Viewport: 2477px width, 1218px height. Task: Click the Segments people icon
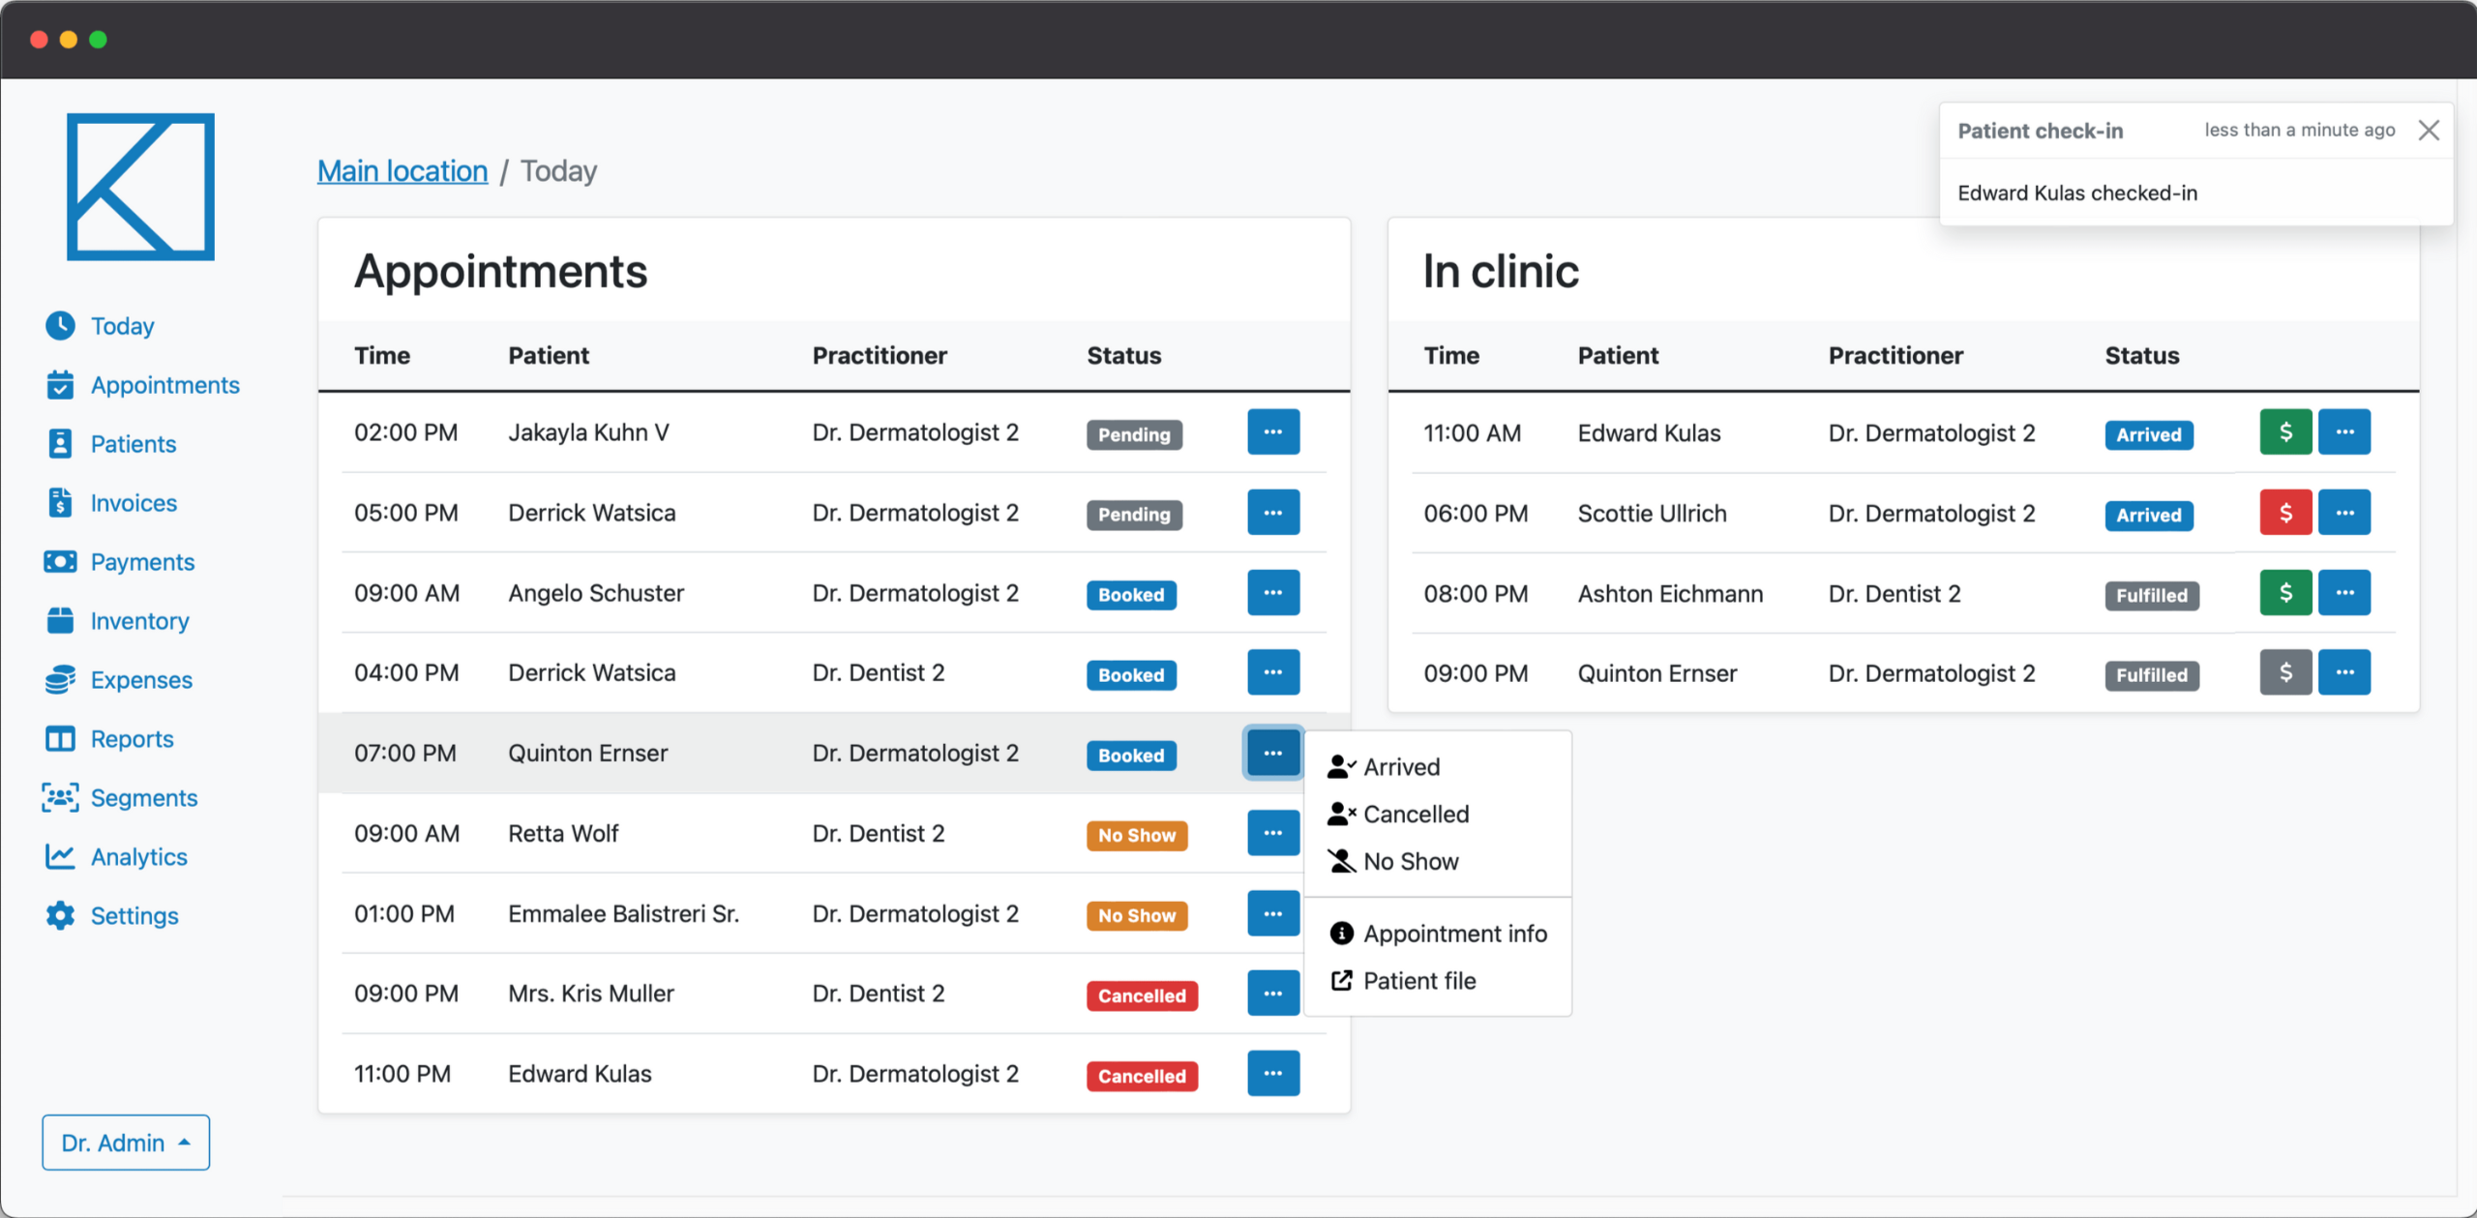(x=60, y=798)
